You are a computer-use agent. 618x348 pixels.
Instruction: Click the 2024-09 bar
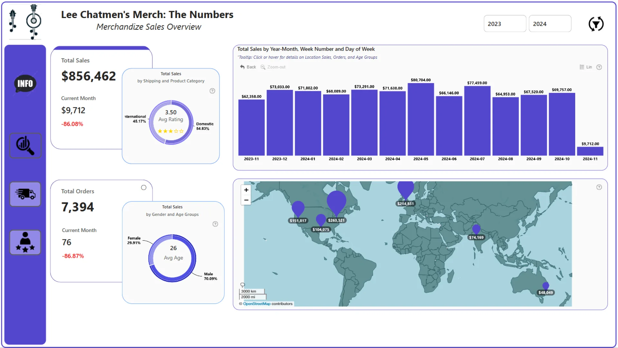click(x=534, y=125)
